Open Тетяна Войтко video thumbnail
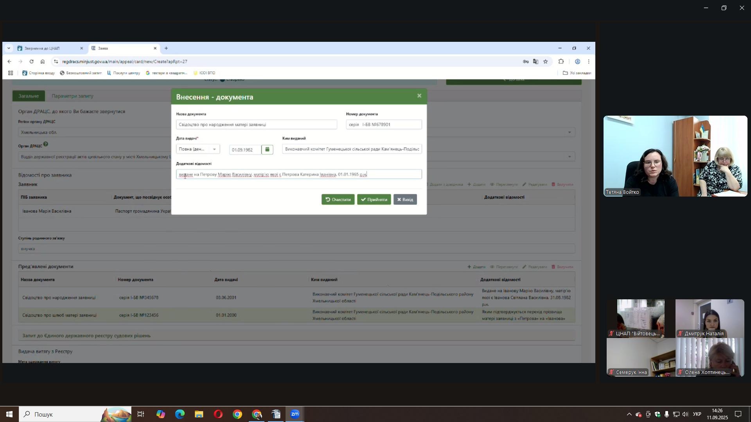The image size is (751, 422). [675, 156]
